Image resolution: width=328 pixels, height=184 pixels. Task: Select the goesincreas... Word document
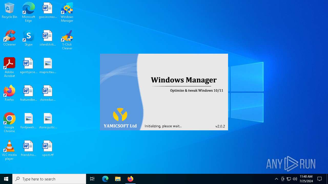click(x=48, y=11)
